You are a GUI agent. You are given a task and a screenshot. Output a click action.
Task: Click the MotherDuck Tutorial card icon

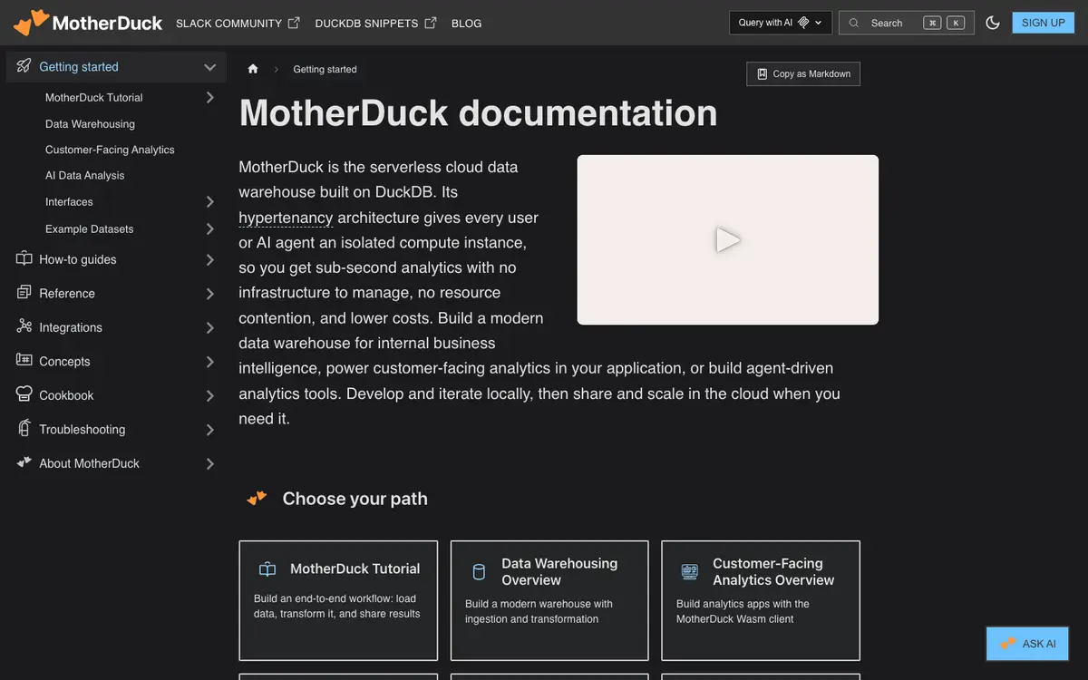tap(267, 569)
